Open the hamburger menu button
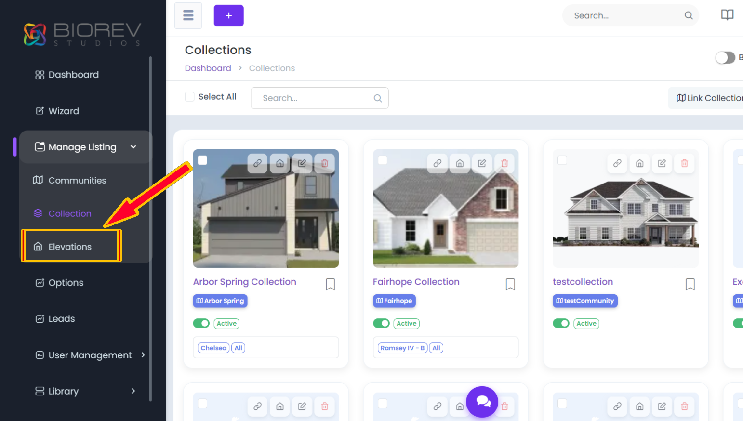The image size is (743, 421). [188, 15]
